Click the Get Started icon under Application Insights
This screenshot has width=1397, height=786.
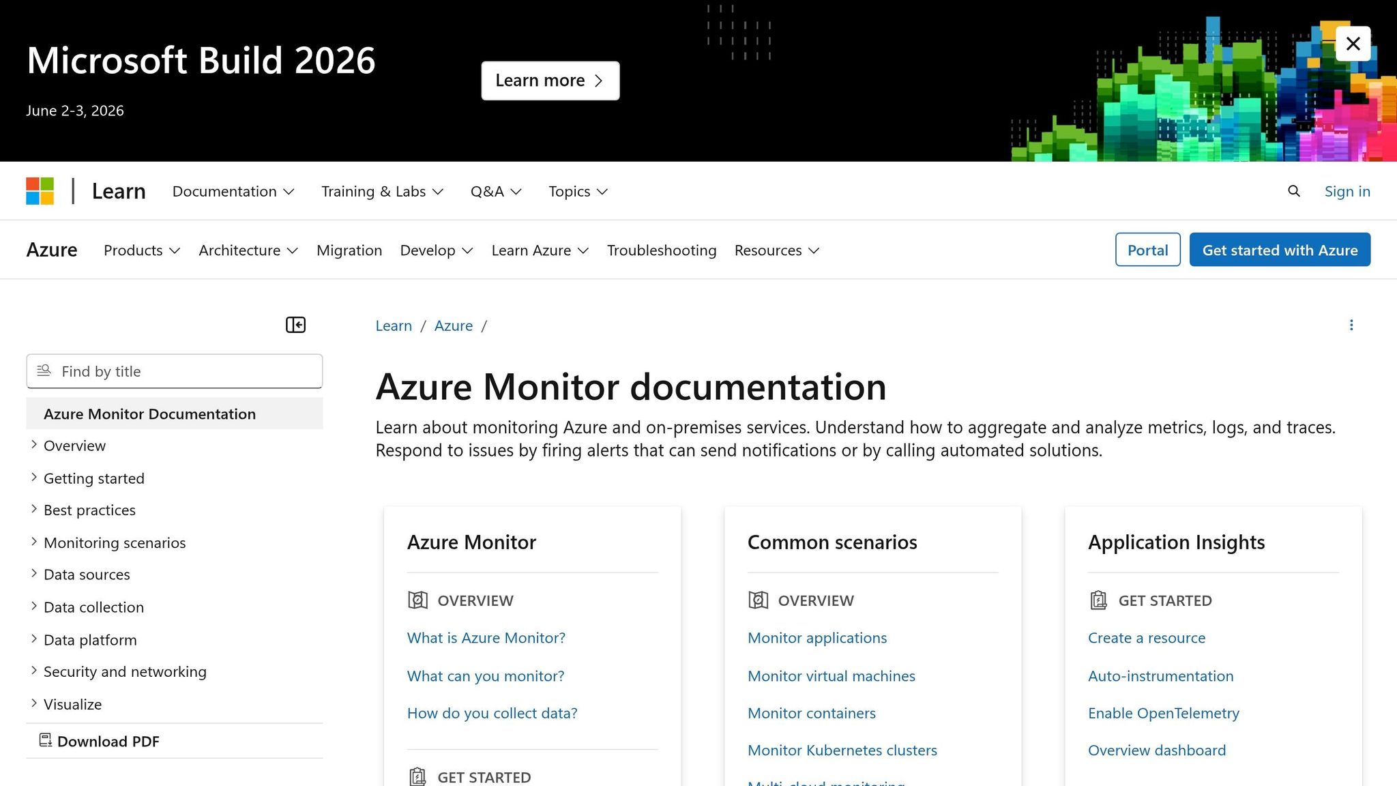[x=1099, y=600]
